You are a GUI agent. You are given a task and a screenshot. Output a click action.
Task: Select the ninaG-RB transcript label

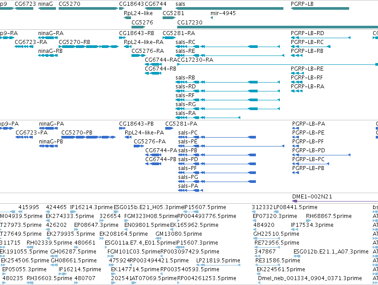(x=50, y=51)
